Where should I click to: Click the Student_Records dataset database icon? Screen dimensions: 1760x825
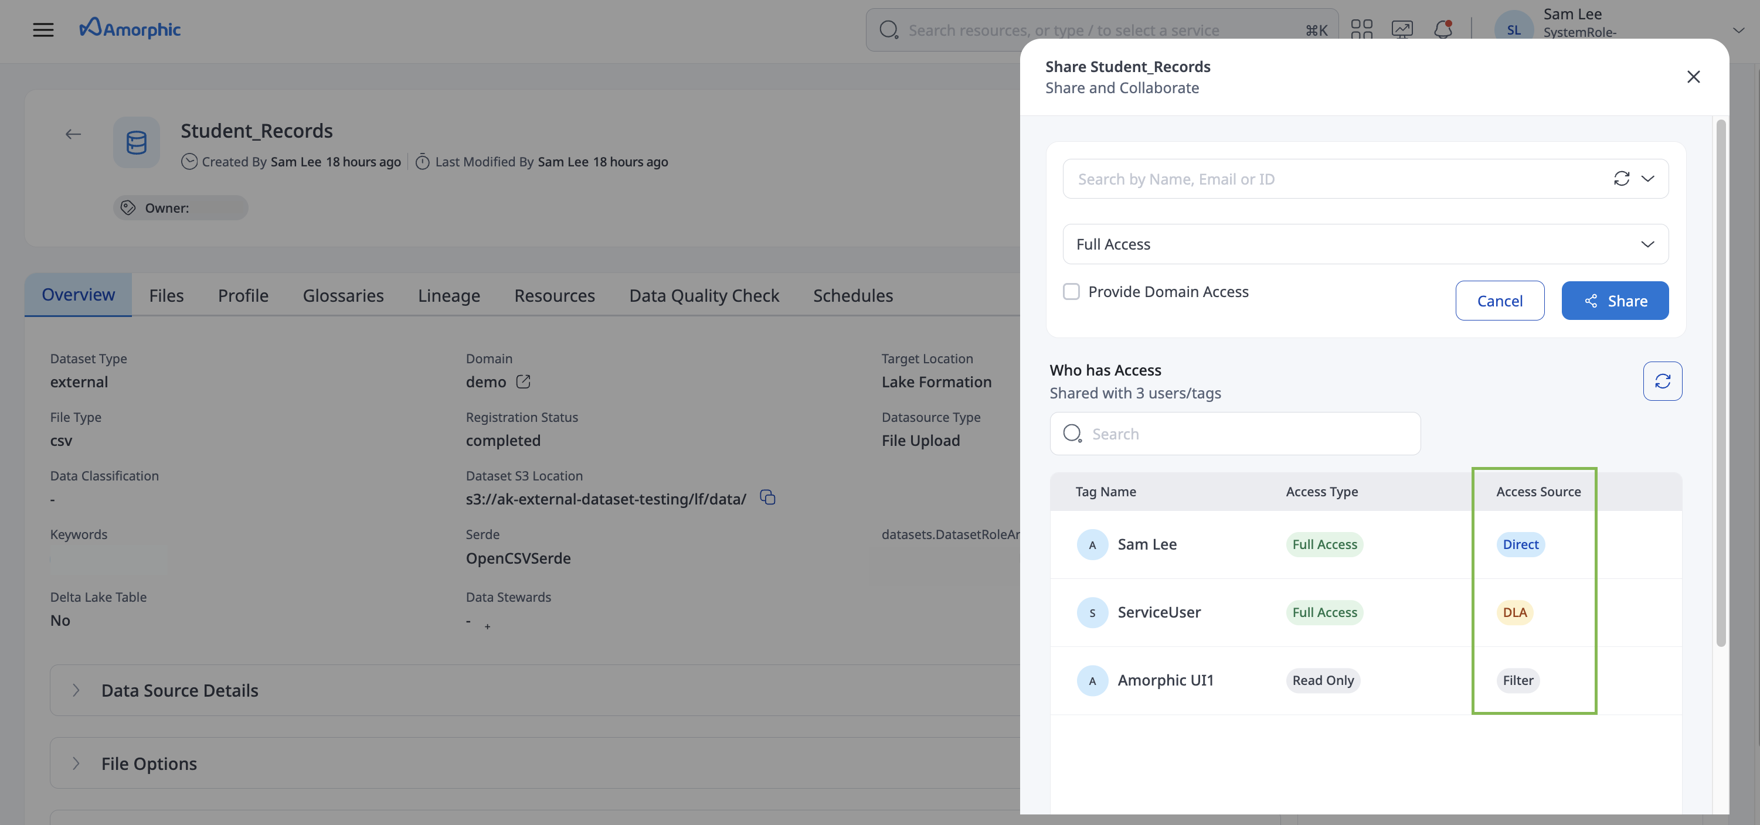137,143
